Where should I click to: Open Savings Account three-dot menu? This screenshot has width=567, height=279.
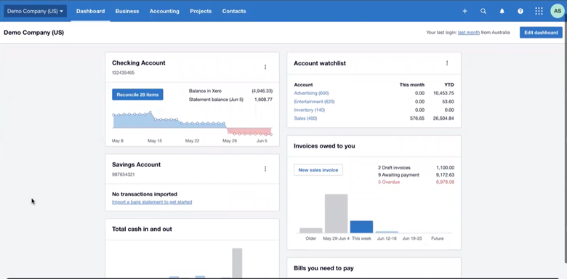[265, 169]
